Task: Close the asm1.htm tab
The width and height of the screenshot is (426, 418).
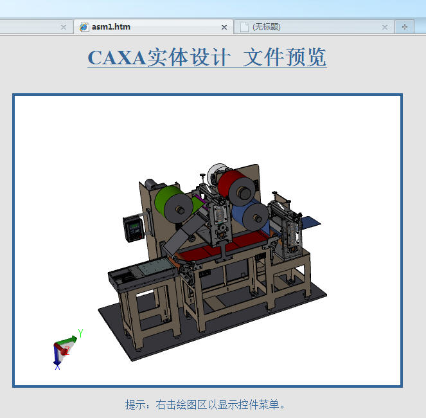Action: (x=224, y=27)
